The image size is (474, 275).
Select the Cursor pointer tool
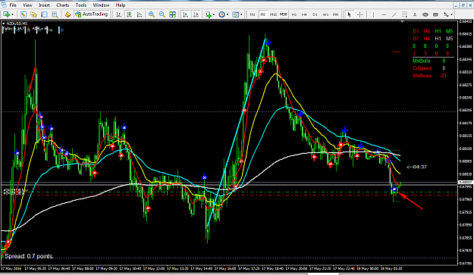(x=349, y=14)
